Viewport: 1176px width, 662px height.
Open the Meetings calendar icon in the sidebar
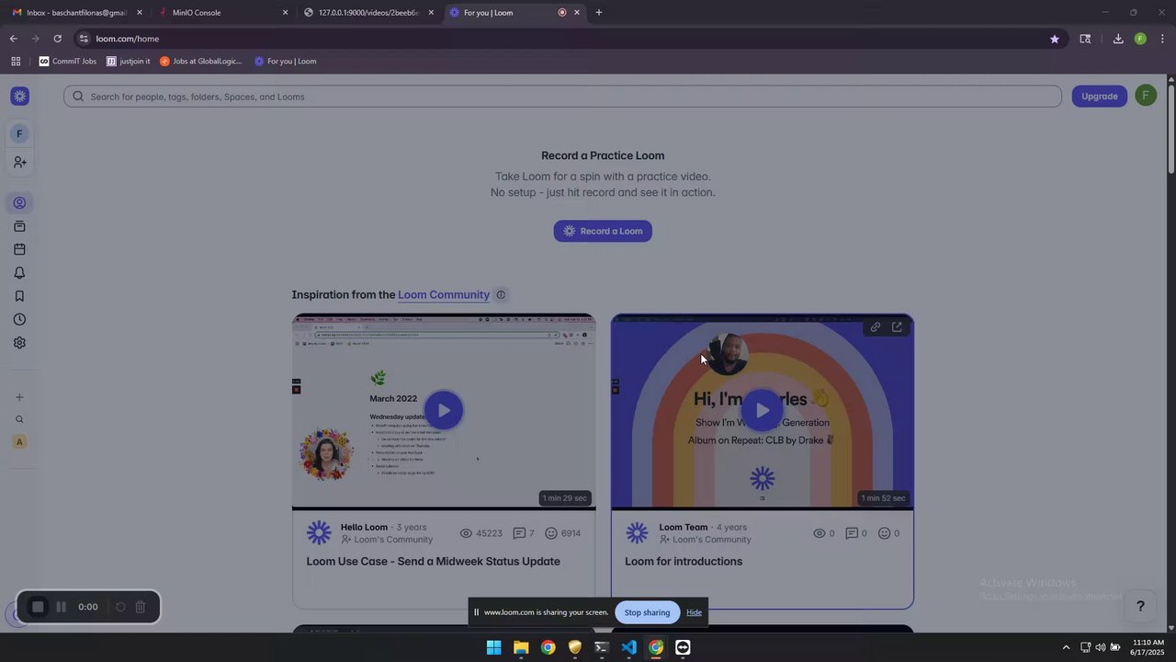tap(19, 249)
